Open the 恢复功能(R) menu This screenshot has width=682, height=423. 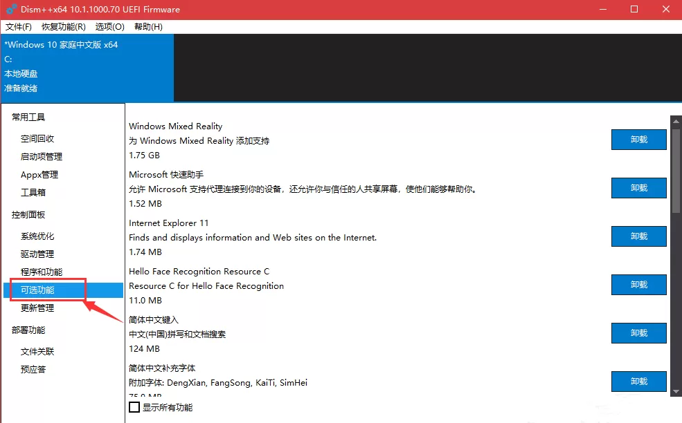[64, 27]
